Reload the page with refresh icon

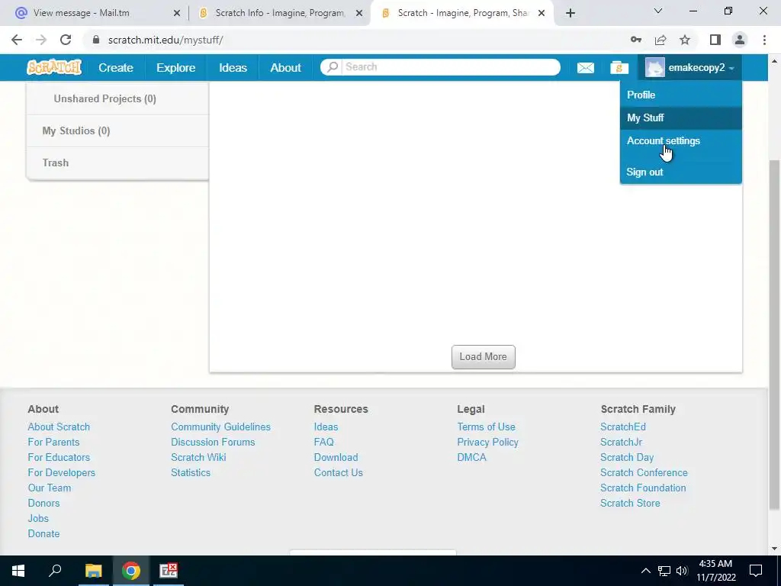coord(66,40)
